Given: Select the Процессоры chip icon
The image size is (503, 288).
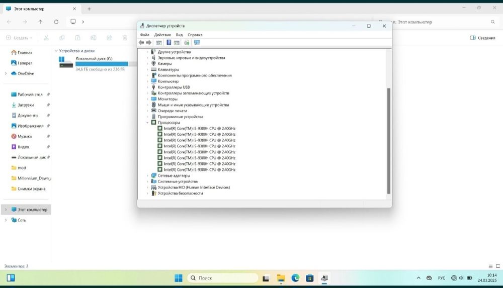Looking at the screenshot, I should pos(153,123).
